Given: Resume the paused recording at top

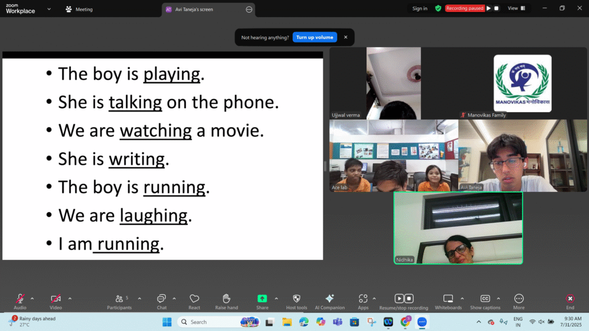Looking at the screenshot, I should pos(489,9).
